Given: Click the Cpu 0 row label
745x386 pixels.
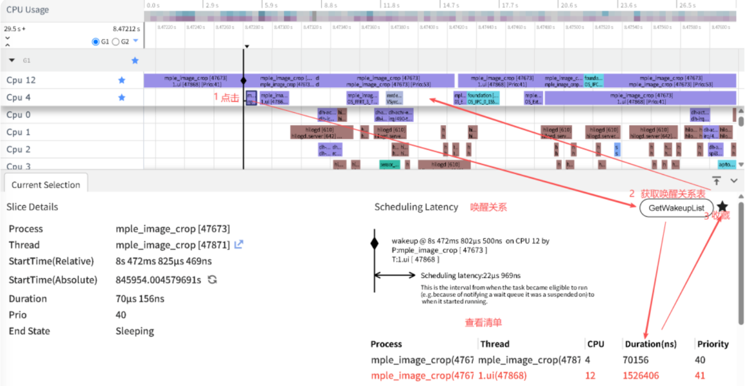Looking at the screenshot, I should click(18, 115).
